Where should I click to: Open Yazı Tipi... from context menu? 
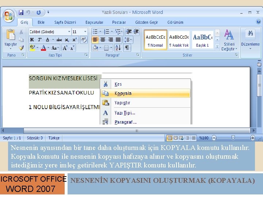point(145,113)
